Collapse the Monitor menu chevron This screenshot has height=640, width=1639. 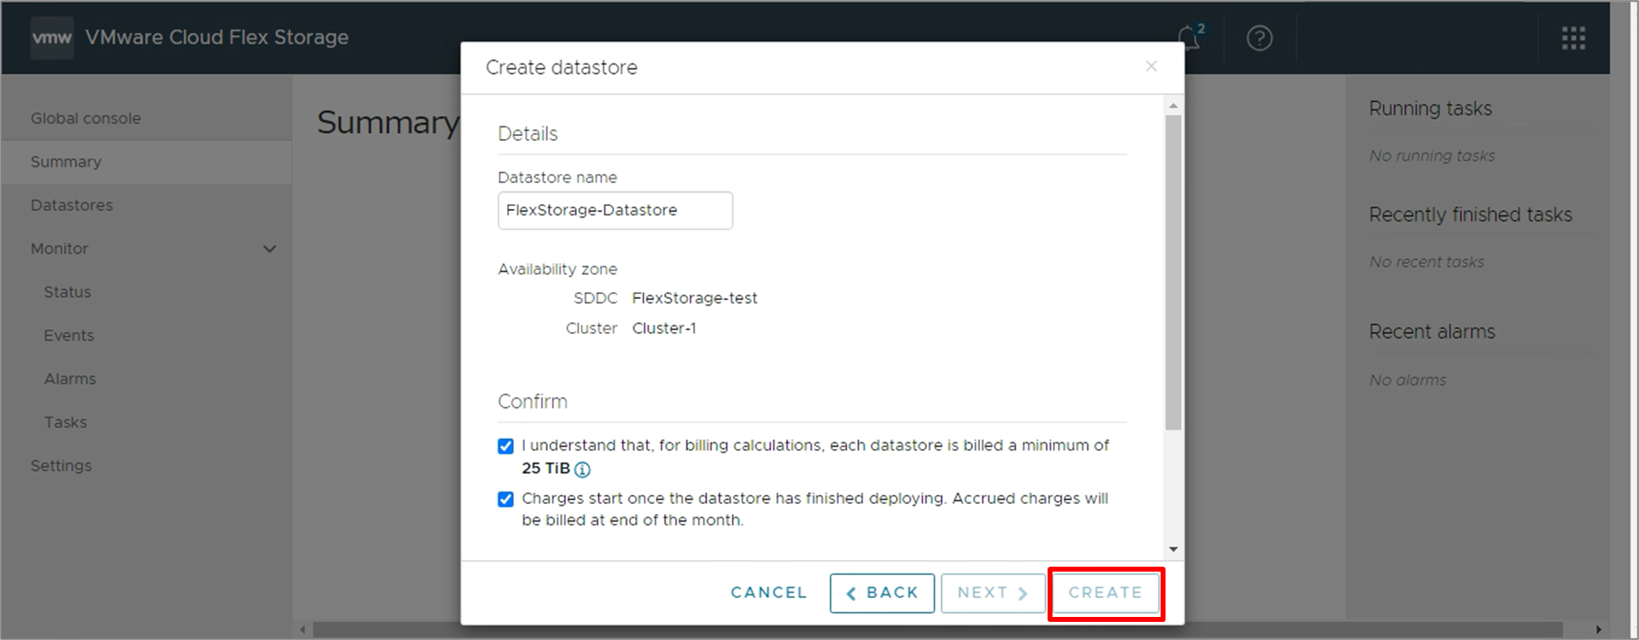(270, 249)
